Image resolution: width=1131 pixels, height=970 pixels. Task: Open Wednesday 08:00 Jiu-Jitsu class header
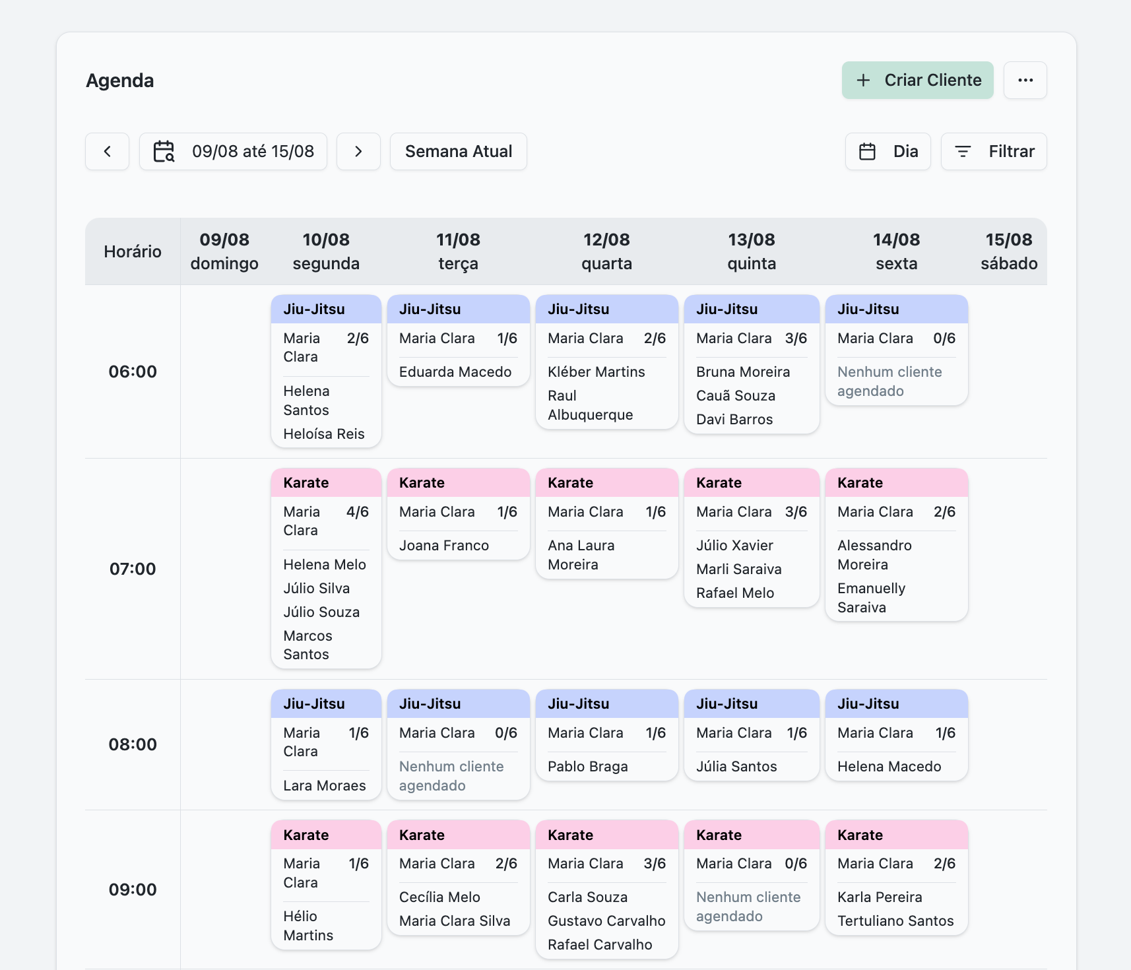click(x=607, y=703)
